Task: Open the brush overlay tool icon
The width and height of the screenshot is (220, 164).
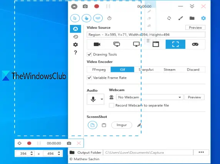Action: (x=180, y=18)
